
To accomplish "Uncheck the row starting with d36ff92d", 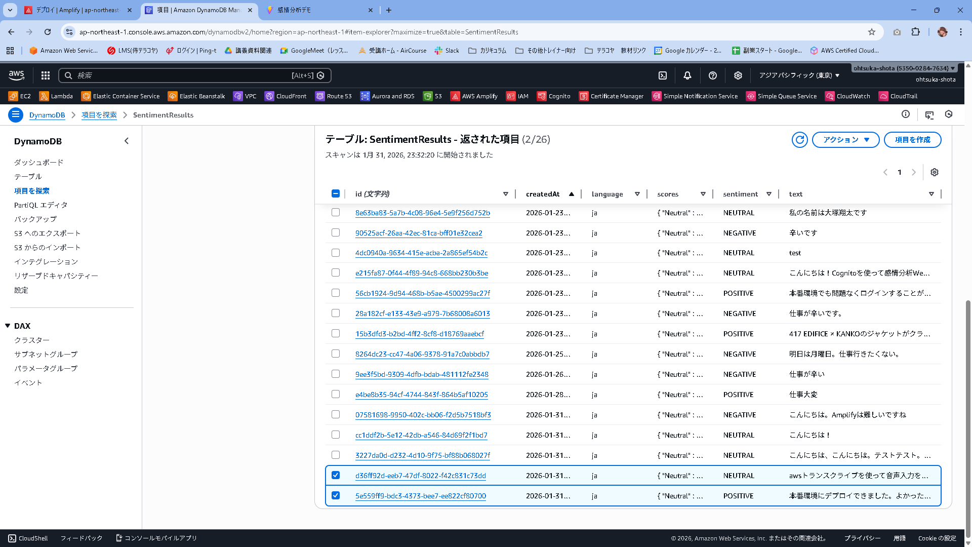I will click(336, 475).
